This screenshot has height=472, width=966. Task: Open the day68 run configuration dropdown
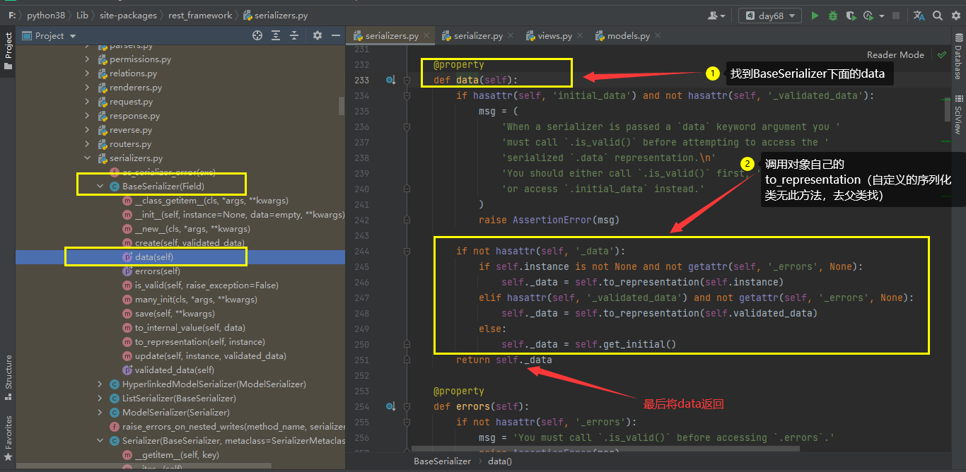coord(770,15)
